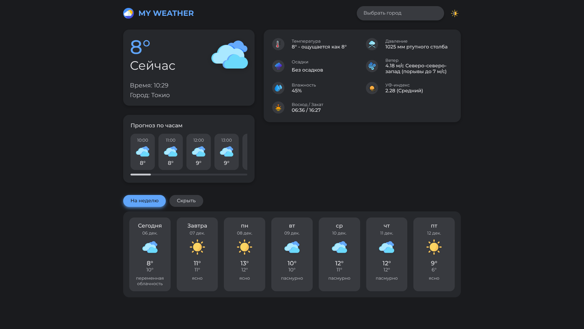Click the Сейчас label
This screenshot has width=584, height=329.
pos(153,65)
